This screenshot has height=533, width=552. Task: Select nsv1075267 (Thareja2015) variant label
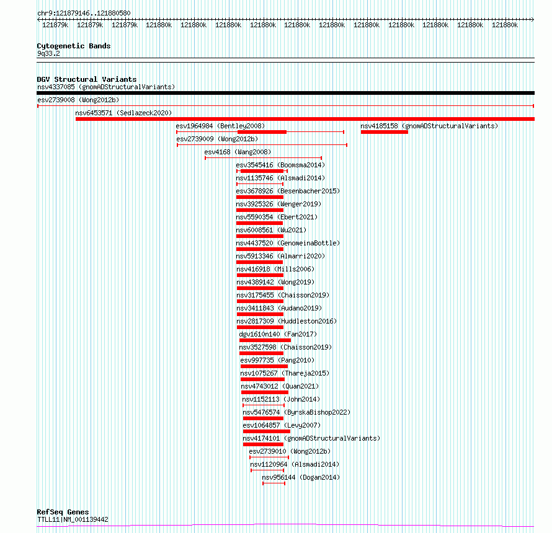tap(285, 373)
